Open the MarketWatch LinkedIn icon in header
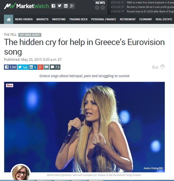The height and width of the screenshot is (181, 174). (66, 6)
